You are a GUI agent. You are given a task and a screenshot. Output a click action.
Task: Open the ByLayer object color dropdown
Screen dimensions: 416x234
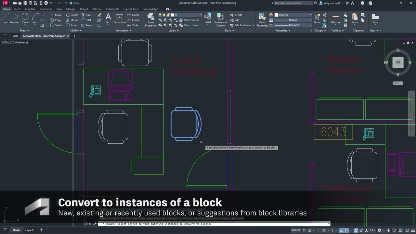coord(293,15)
